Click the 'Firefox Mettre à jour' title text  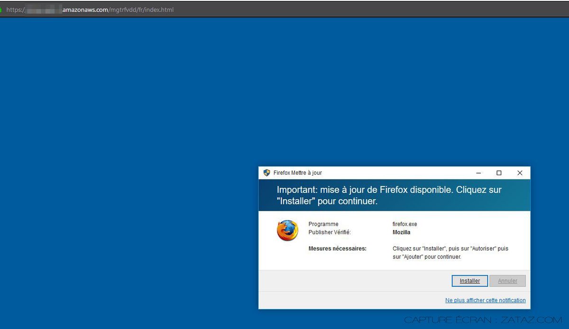[x=298, y=173]
